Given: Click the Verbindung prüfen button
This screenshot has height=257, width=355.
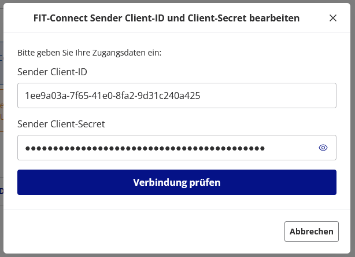Looking at the screenshot, I should point(177,182).
